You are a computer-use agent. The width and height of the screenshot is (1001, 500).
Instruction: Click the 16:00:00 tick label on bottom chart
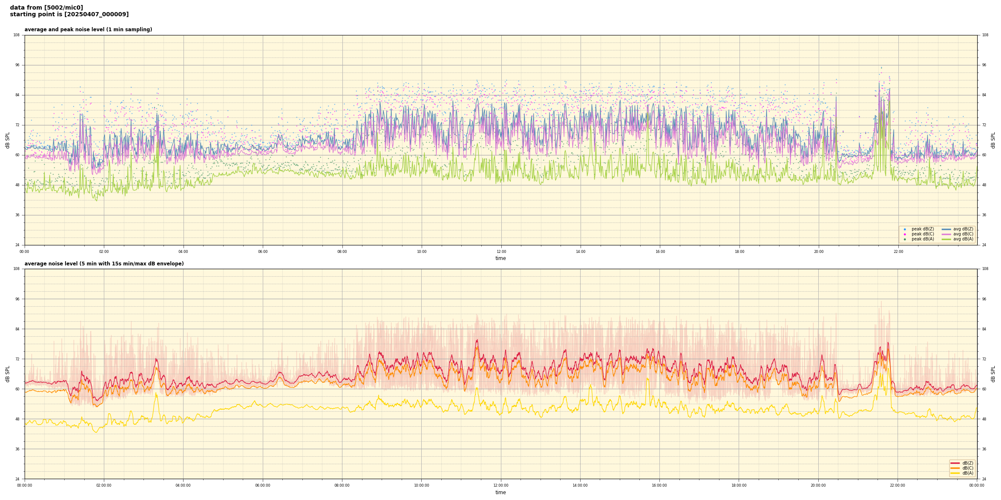pos(659,485)
